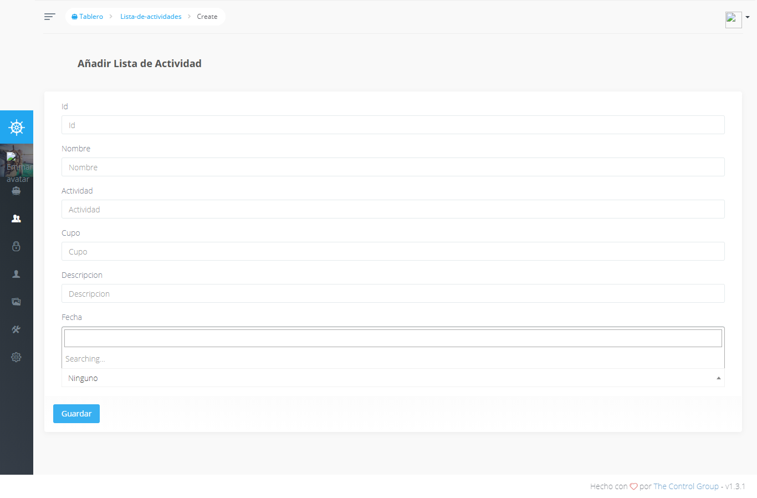Open The Control Group link
The width and height of the screenshot is (757, 498).
[686, 486]
